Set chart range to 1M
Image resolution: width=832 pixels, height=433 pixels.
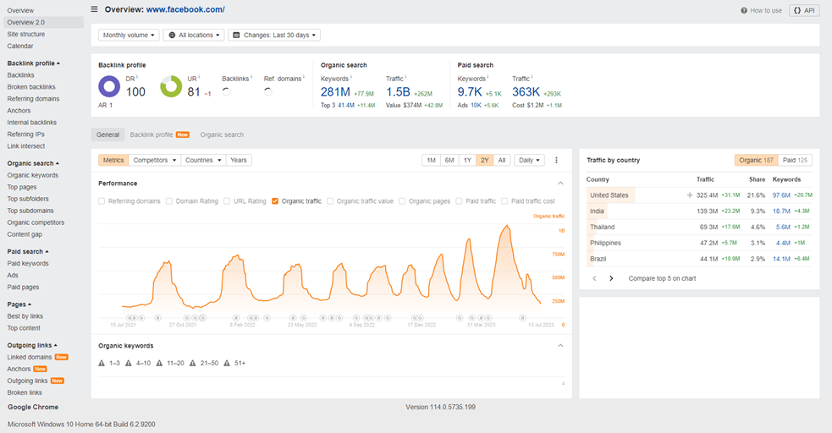tap(431, 160)
